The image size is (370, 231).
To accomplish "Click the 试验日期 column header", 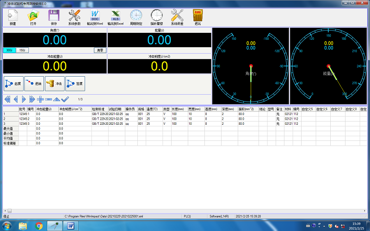I will click(x=117, y=109).
